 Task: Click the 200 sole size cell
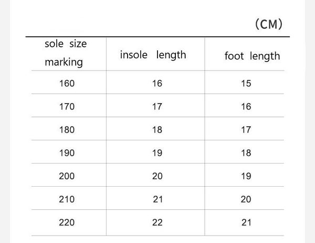pos(67,176)
